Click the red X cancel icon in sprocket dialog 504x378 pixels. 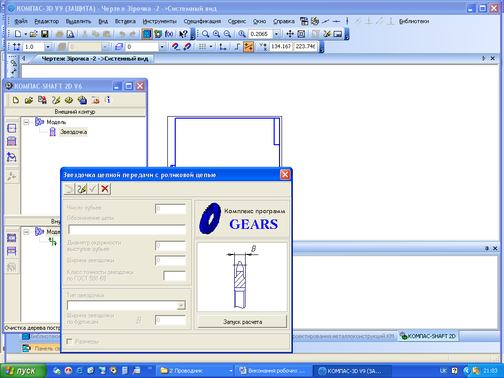pyautogui.click(x=105, y=189)
